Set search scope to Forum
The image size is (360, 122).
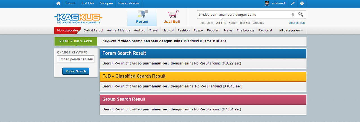tap(233, 23)
